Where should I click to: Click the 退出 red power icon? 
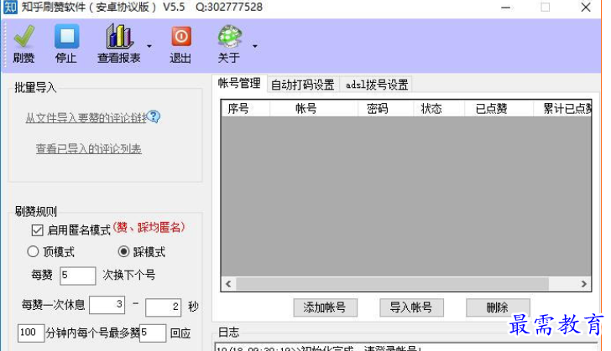point(181,36)
